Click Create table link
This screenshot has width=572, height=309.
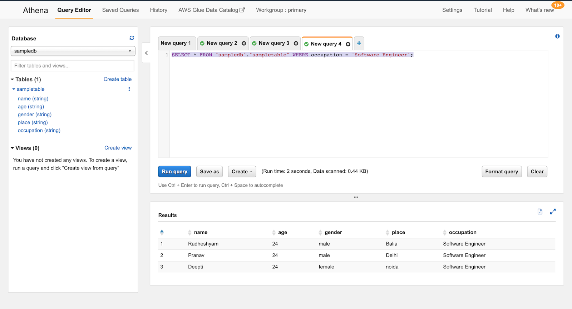coord(118,79)
